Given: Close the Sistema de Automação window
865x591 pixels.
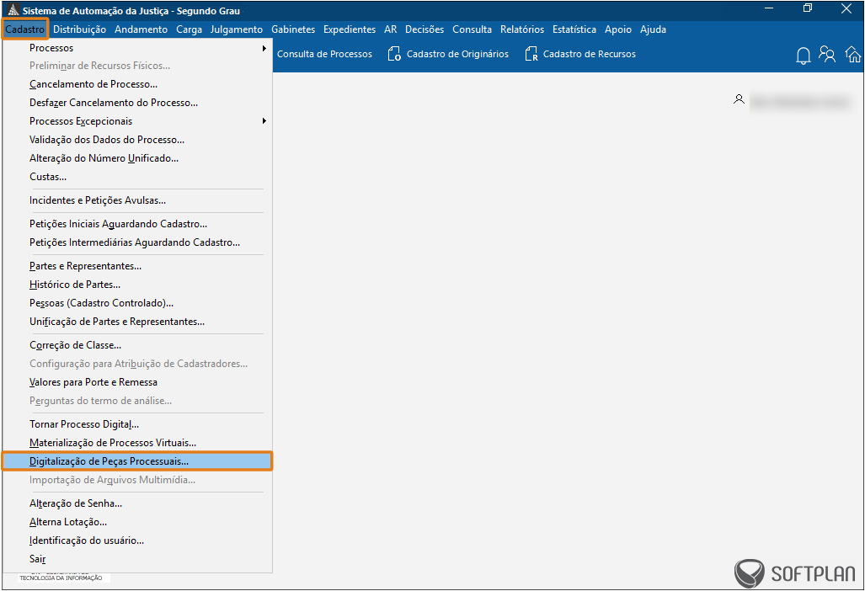Looking at the screenshot, I should 846,8.
